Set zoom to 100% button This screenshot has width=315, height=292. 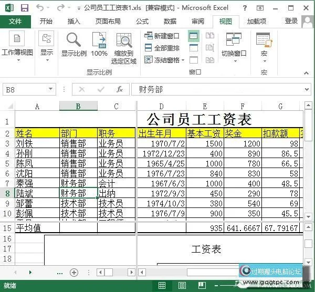[x=99, y=44]
